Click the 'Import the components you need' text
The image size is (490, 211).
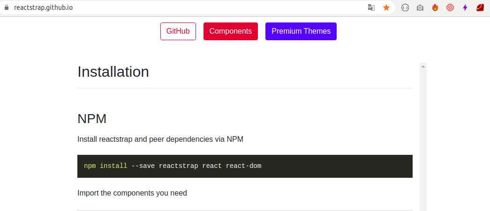tap(132, 193)
